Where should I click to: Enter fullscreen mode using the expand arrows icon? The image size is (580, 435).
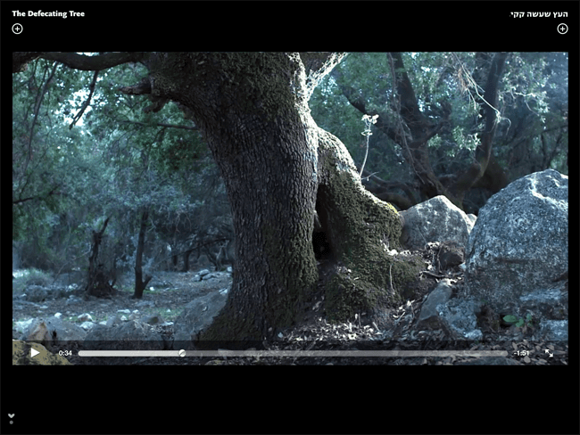[549, 353]
